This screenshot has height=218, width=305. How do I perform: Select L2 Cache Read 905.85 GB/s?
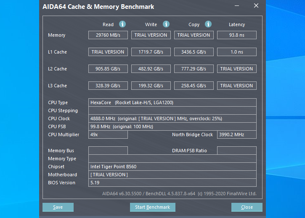[108, 69]
